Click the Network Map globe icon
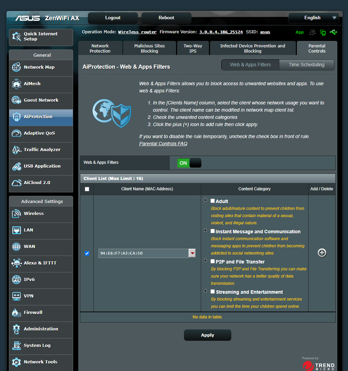The width and height of the screenshot is (348, 371). 16,67
